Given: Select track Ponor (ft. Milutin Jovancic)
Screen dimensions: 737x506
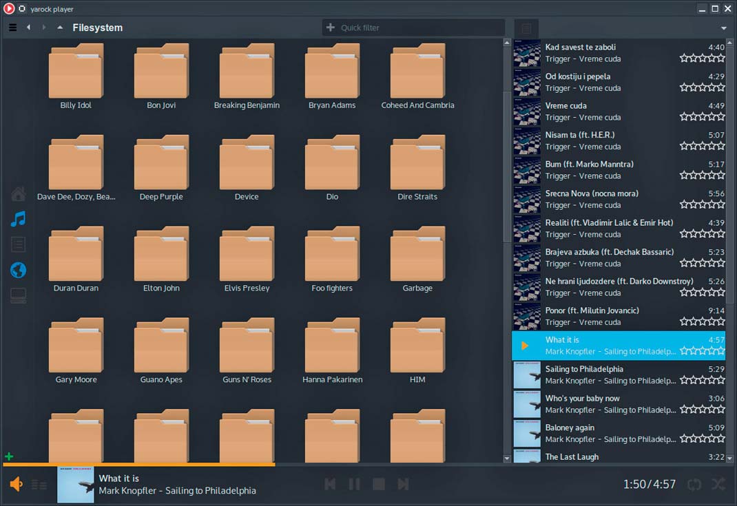Looking at the screenshot, I should (x=619, y=316).
